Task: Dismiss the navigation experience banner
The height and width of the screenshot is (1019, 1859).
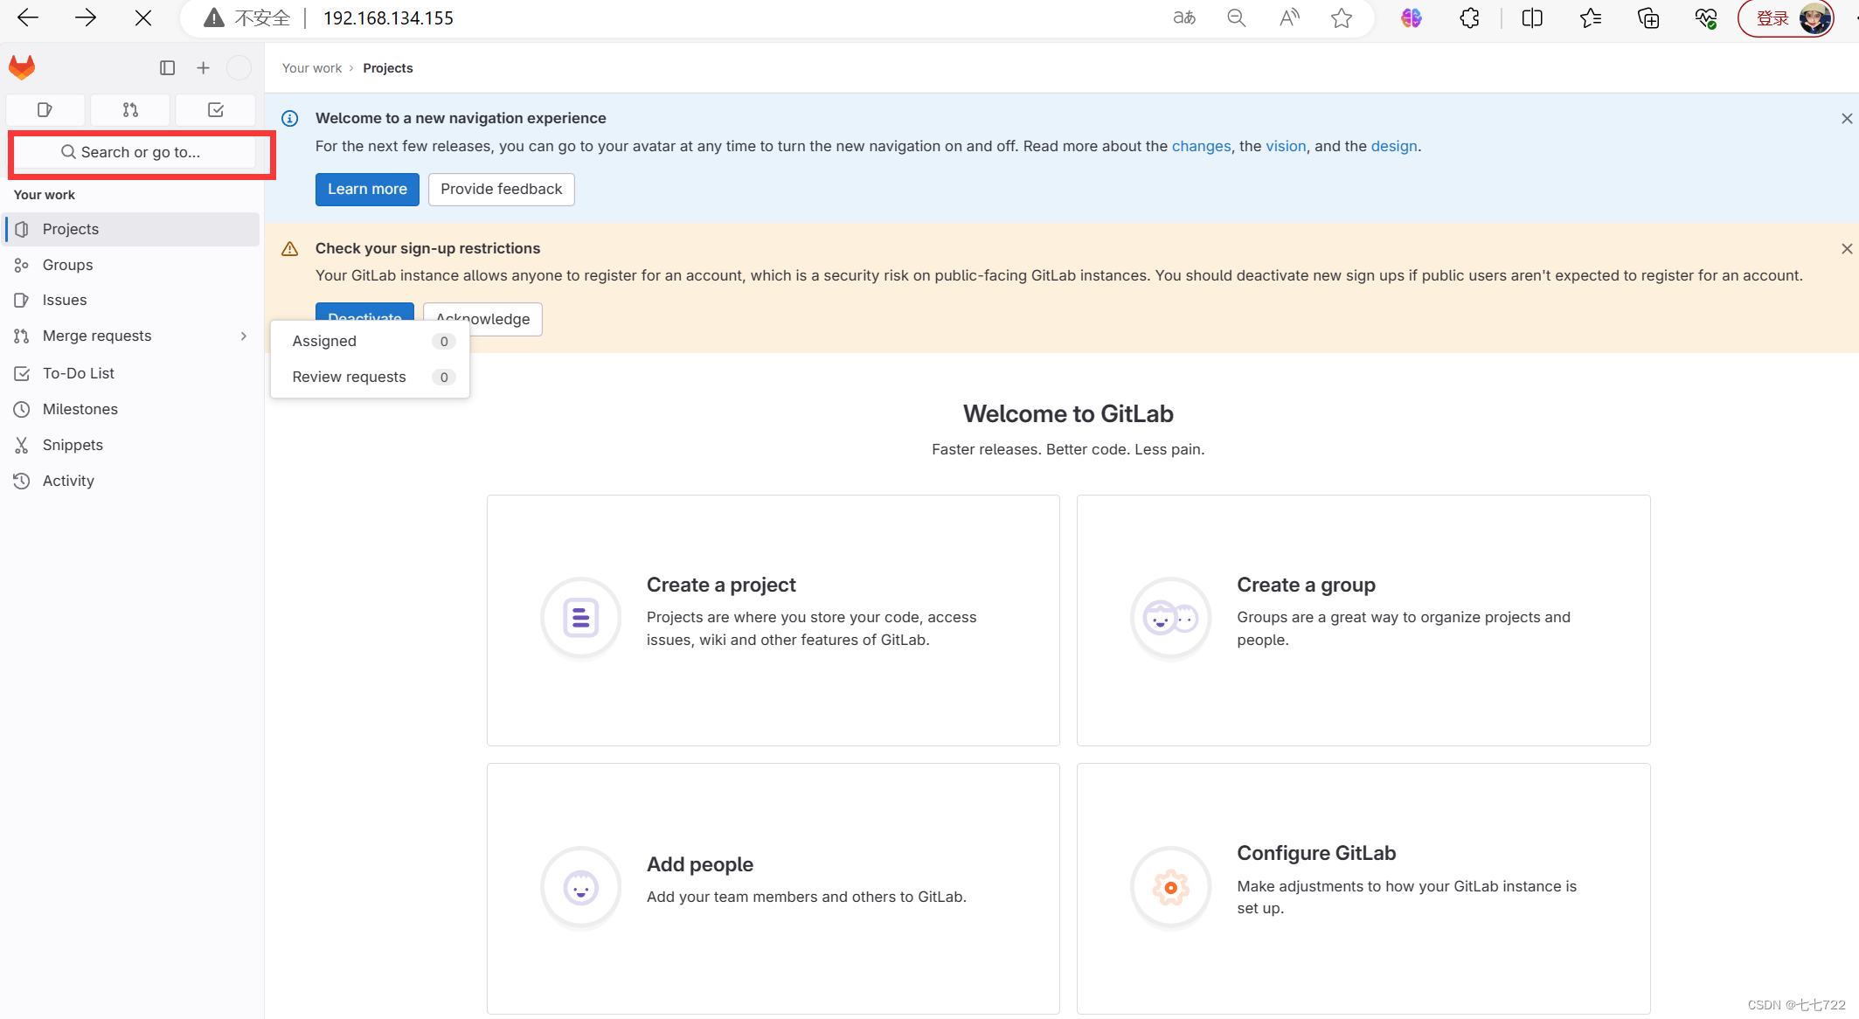Action: 1847,119
